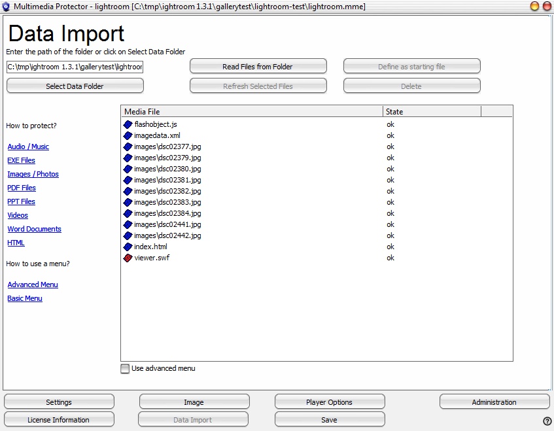Click the help question mark icon
This screenshot has width=554, height=431.
click(547, 421)
